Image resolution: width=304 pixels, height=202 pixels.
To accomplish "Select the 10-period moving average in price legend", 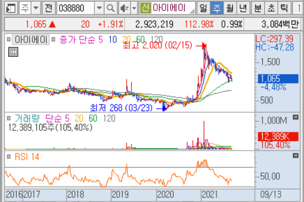I will coord(113,40).
